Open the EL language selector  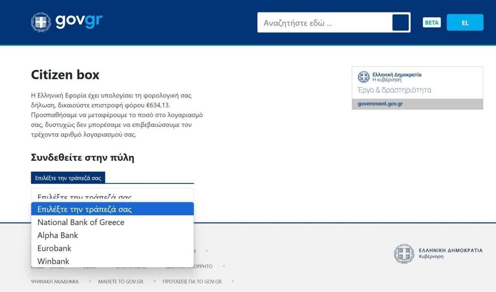pyautogui.click(x=465, y=22)
